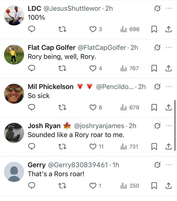This screenshot has height=201, width=177.
Task: Share Mil Phickelson's "So sick" tweet
Action: [x=168, y=108]
